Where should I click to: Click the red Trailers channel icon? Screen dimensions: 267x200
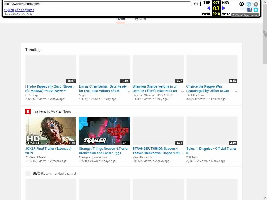(28, 111)
